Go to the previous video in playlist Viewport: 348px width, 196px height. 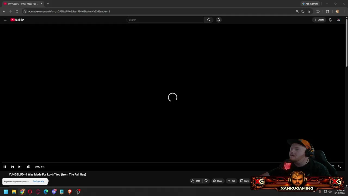[13, 167]
